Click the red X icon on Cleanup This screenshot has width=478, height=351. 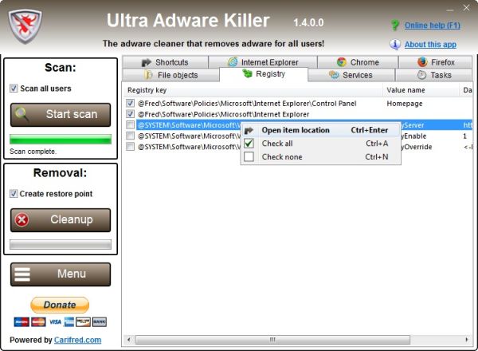pyautogui.click(x=22, y=219)
